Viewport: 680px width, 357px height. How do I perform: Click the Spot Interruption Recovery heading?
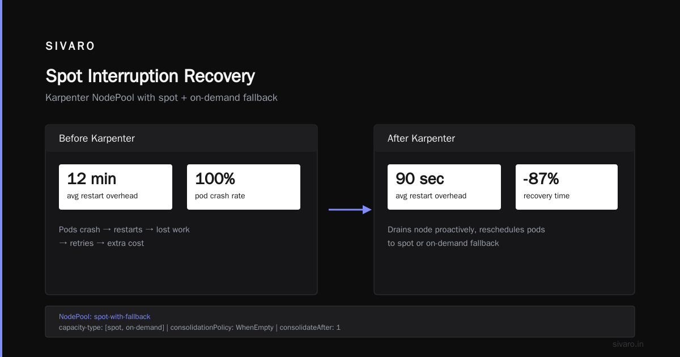point(150,76)
